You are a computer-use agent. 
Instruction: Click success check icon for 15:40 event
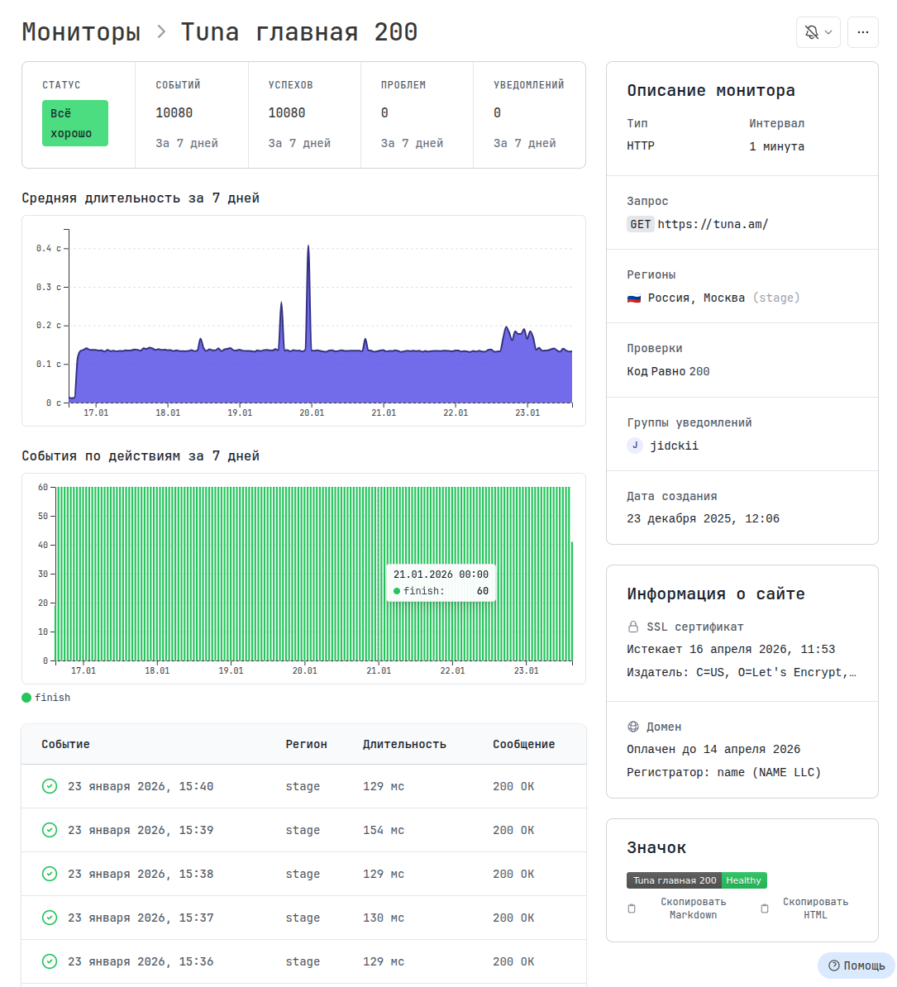(50, 786)
